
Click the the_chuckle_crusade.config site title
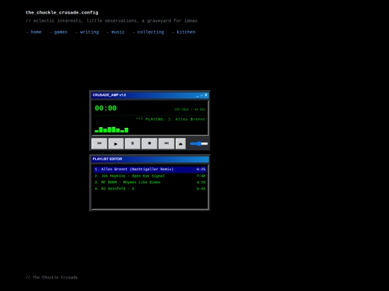point(62,13)
